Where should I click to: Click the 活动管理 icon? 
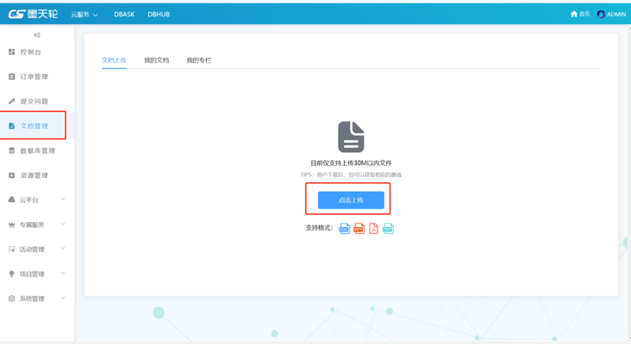point(12,249)
